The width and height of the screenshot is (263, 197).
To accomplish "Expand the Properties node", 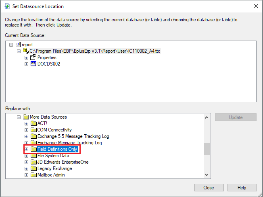I will tap(26, 57).
